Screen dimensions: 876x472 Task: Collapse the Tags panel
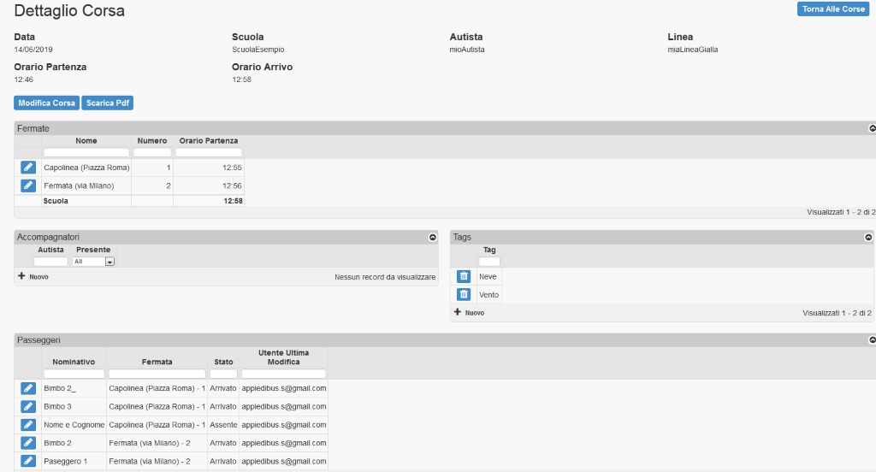pyautogui.click(x=868, y=237)
